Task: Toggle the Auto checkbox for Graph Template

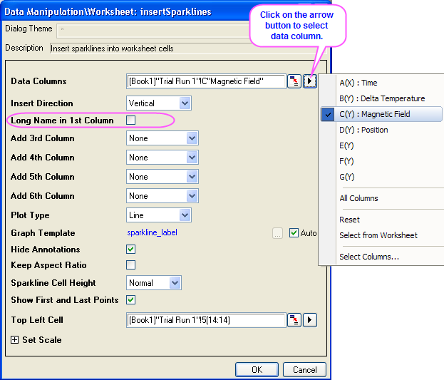Action: tap(294, 233)
